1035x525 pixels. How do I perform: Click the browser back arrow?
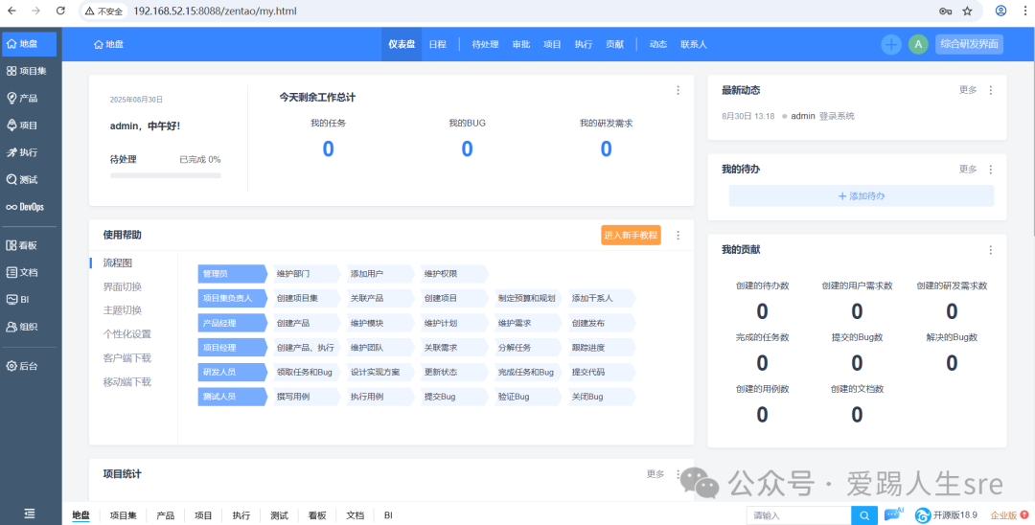tap(11, 11)
